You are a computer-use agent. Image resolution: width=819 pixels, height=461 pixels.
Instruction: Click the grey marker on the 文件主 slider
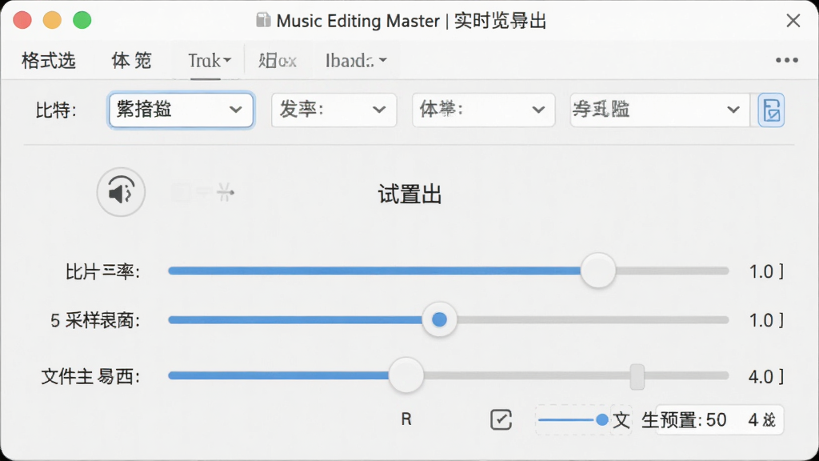click(637, 377)
